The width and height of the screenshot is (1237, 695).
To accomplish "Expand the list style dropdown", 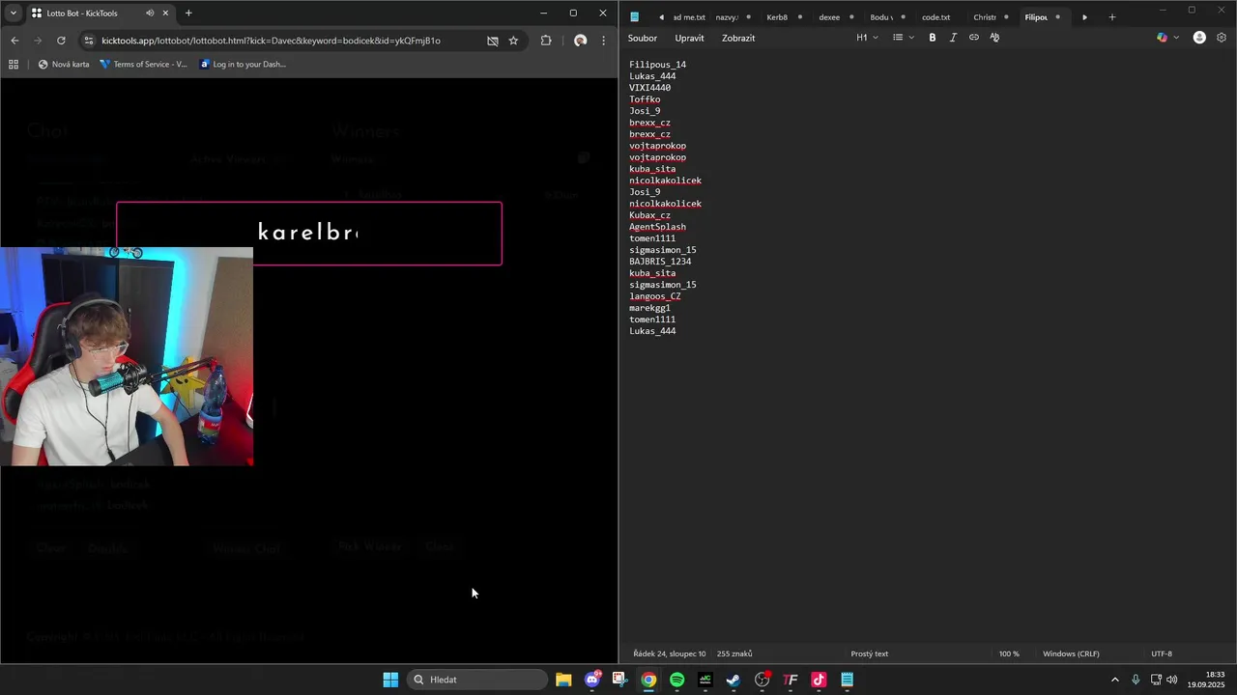I will (x=904, y=38).
